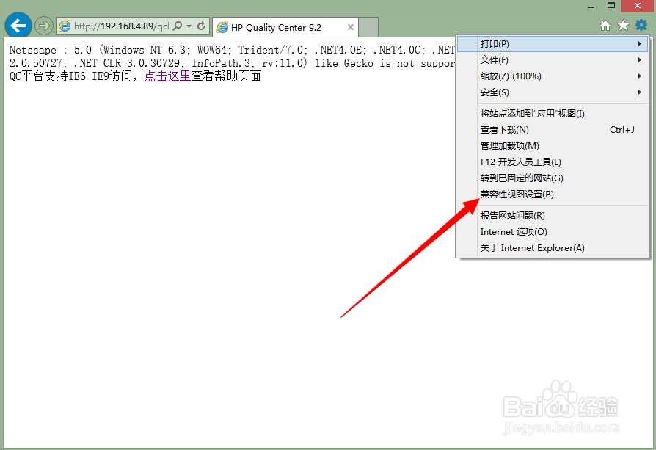Click the blue Back arrow button

[x=18, y=26]
